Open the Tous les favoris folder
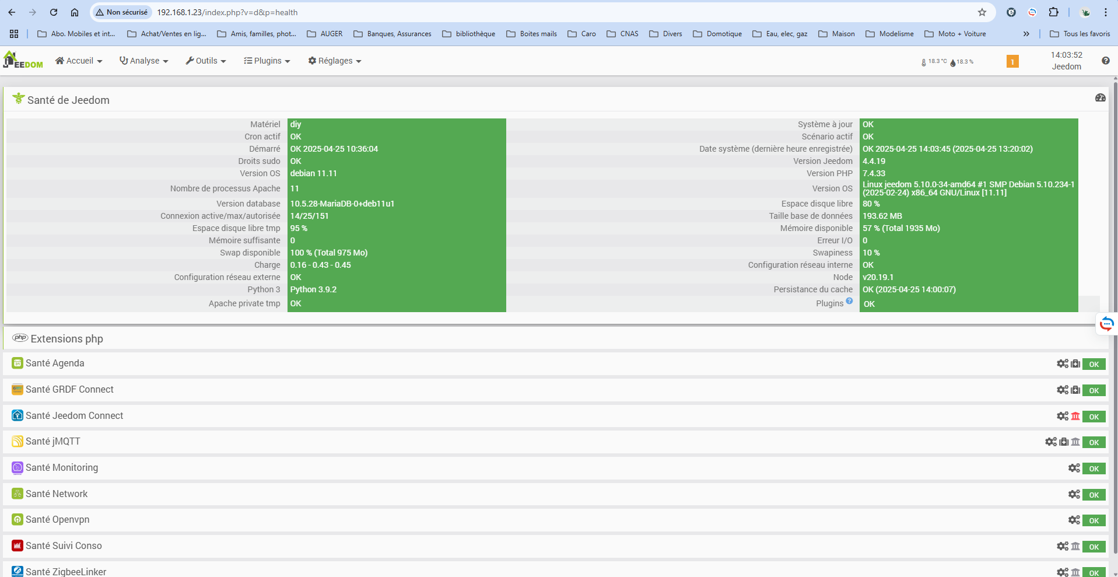This screenshot has width=1118, height=577. tap(1080, 34)
